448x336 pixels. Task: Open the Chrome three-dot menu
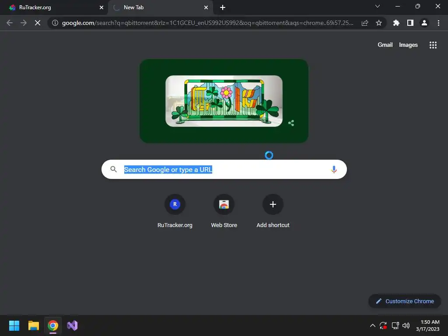click(438, 23)
